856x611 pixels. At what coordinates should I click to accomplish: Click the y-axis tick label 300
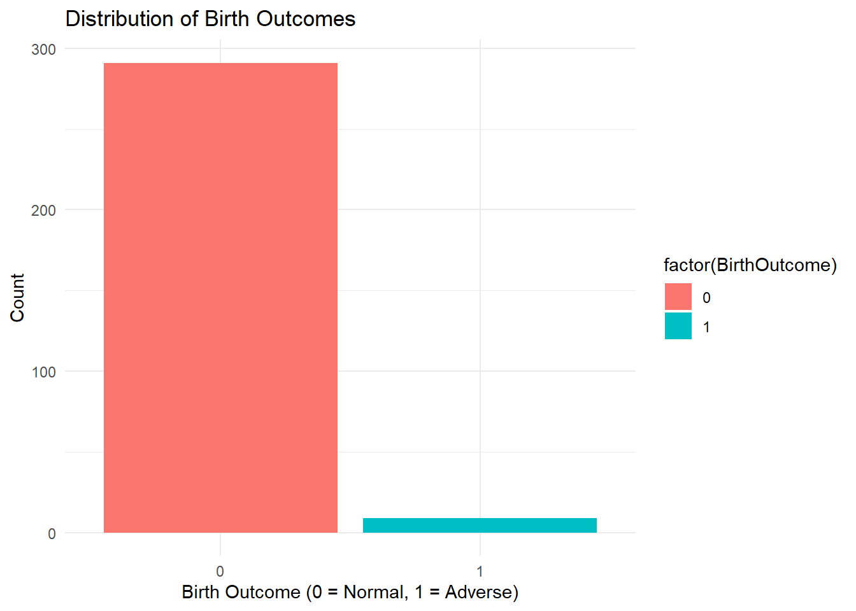(43, 50)
